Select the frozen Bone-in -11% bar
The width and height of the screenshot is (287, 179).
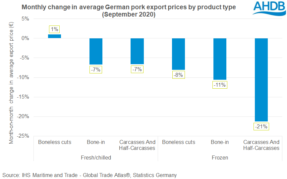coord(220,59)
